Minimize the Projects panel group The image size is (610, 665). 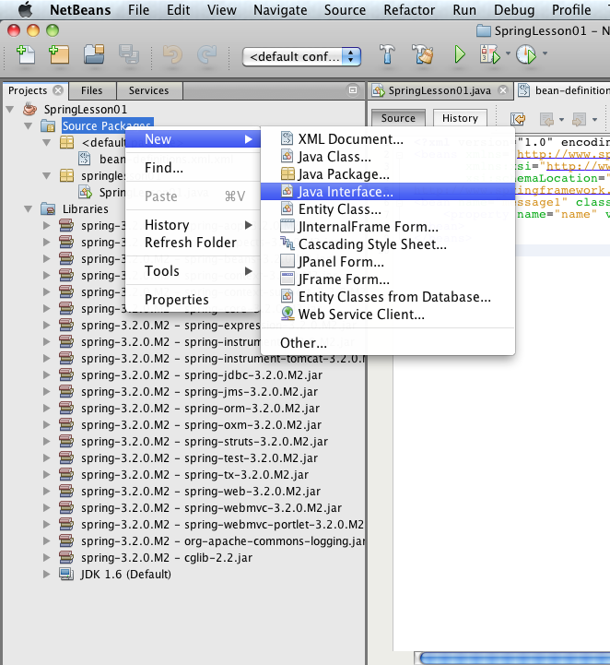pos(352,89)
